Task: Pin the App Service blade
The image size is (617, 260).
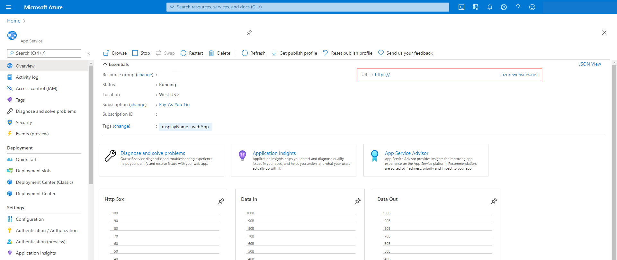Action: click(249, 32)
